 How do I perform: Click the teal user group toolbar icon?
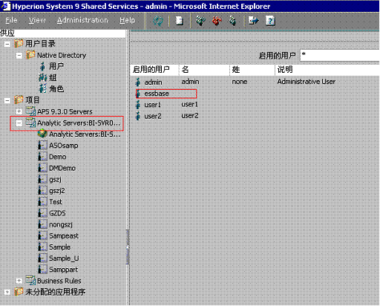click(x=200, y=21)
